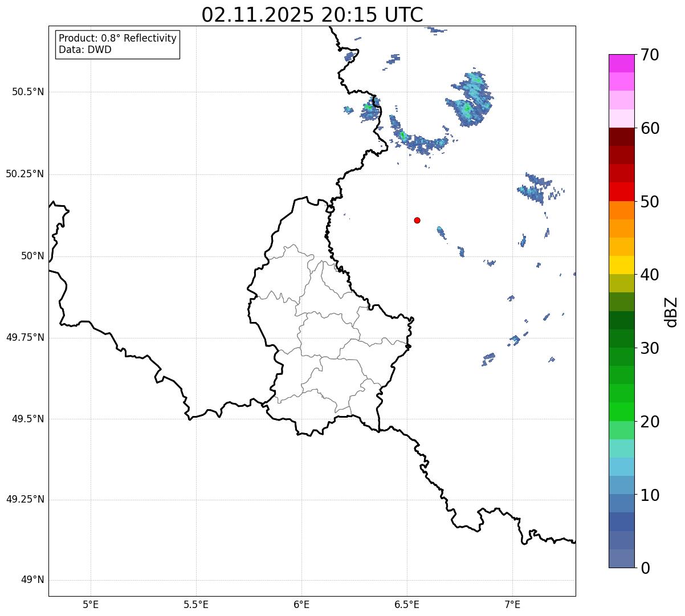
Task: Click the 10 tick on colorbar
Action: coord(650,495)
